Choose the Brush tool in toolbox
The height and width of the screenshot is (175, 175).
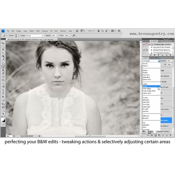[x=3, y=67]
